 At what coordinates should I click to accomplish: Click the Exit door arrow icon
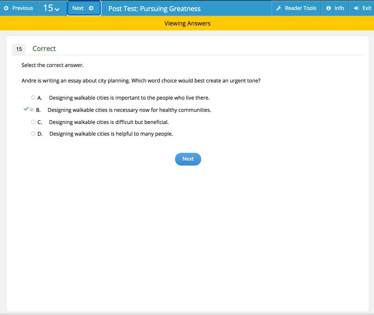pos(357,8)
